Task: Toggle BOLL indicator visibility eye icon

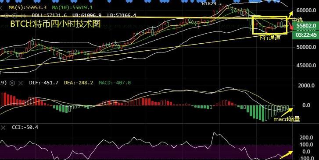Action: [x=6, y=15]
